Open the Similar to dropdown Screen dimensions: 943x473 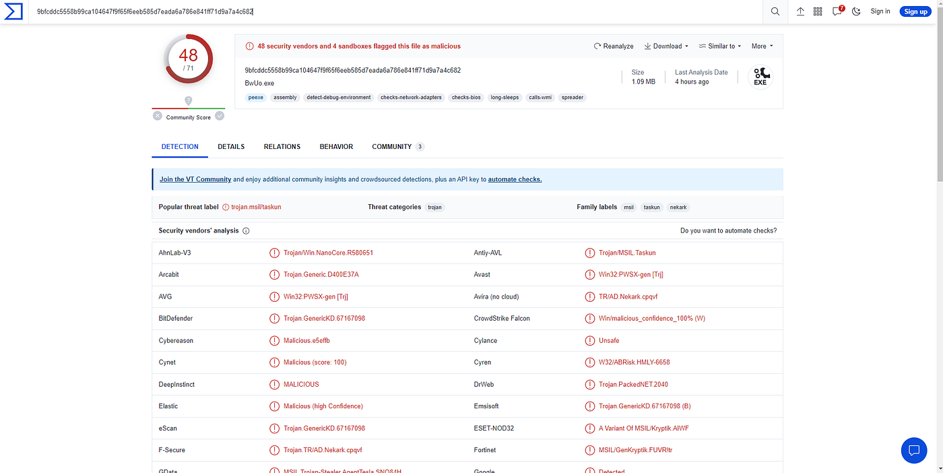tap(719, 46)
